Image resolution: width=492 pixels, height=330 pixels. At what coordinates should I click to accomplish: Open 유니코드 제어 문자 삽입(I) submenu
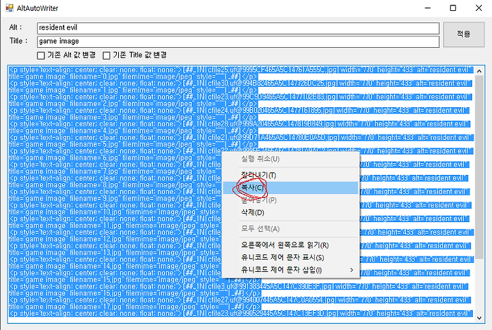click(290, 270)
